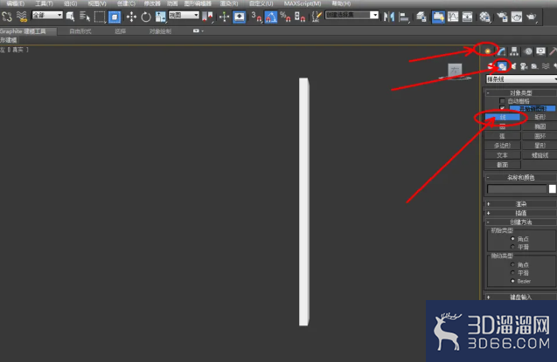Activate the Select and Scale tool

[160, 17]
